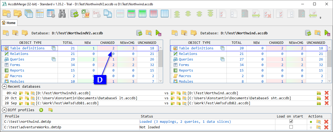The image size is (333, 132).
Task: Launch NorthwindV2 in Access play icon
Action: (158, 33)
